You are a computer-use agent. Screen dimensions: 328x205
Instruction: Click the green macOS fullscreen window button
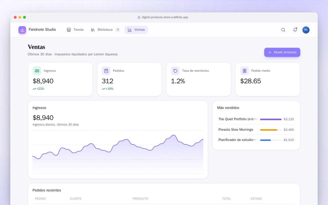(25, 17)
